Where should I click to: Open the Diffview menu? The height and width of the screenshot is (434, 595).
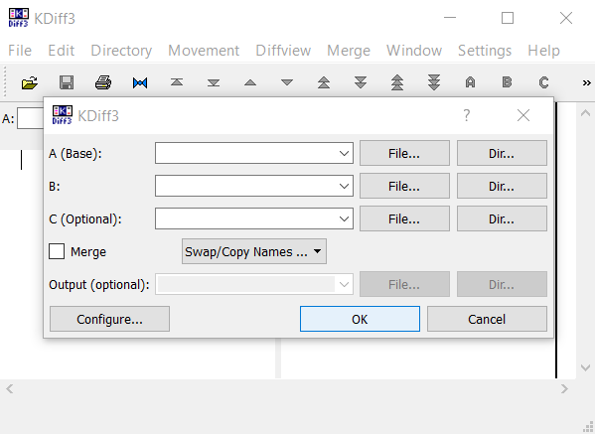(283, 51)
